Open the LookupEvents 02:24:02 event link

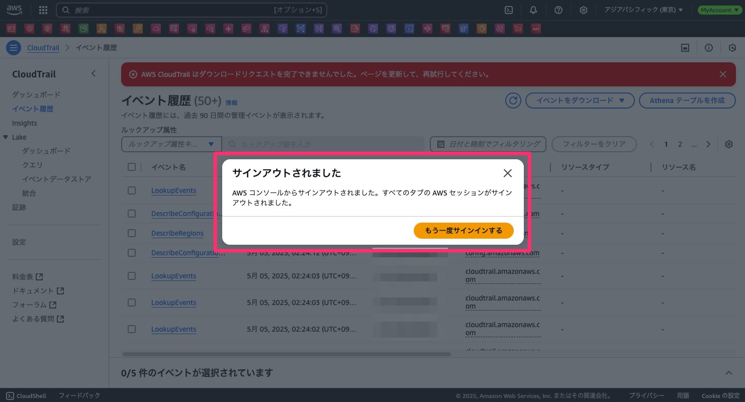point(173,329)
